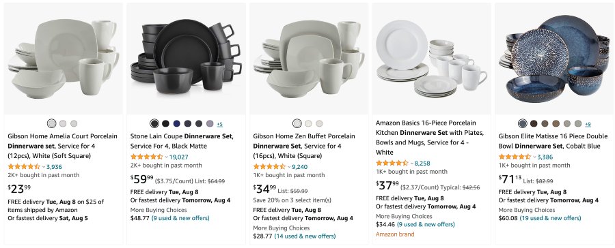Expand star rating arrow beside 8,258 reviews

click(x=412, y=164)
